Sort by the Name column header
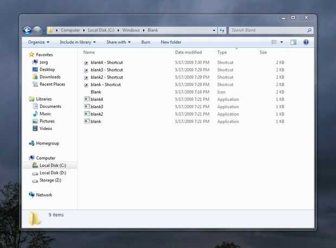This screenshot has height=248, width=336. (89, 53)
